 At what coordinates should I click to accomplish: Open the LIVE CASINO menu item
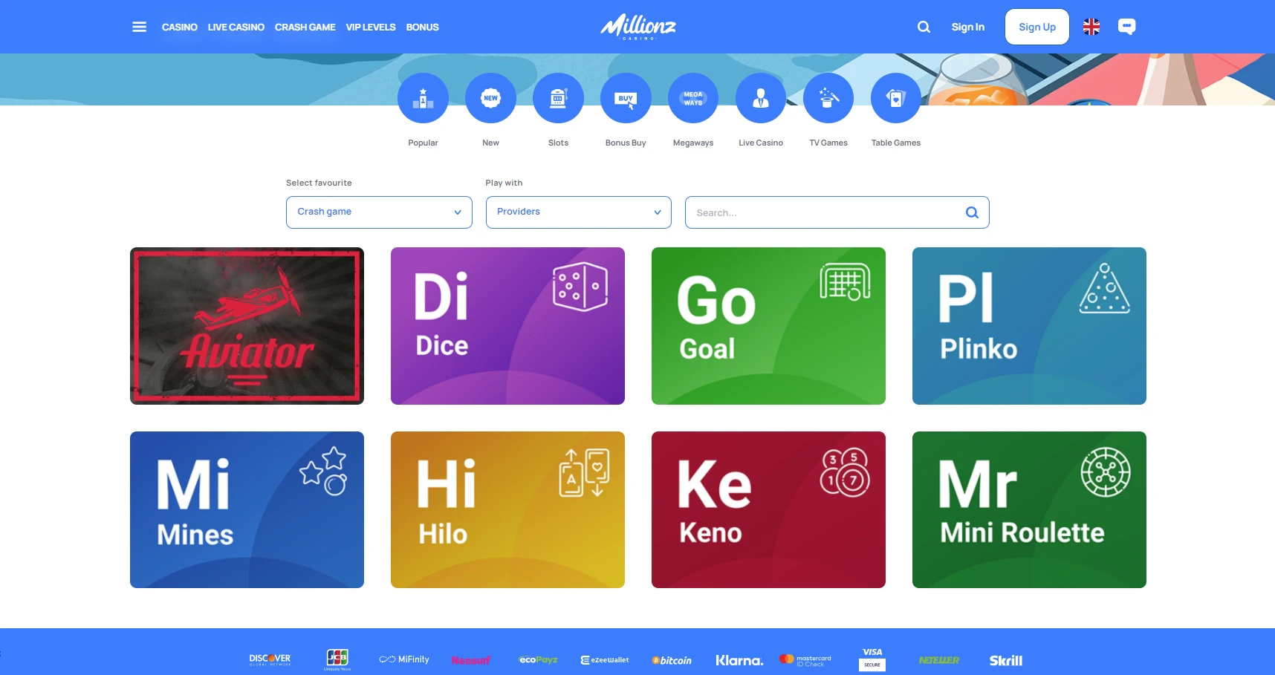[x=236, y=27]
